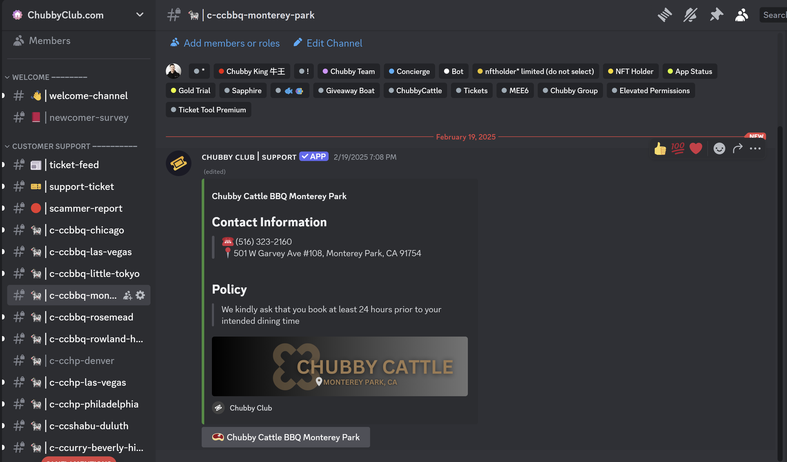Open c-cchp-philadelphia channel

click(79, 404)
